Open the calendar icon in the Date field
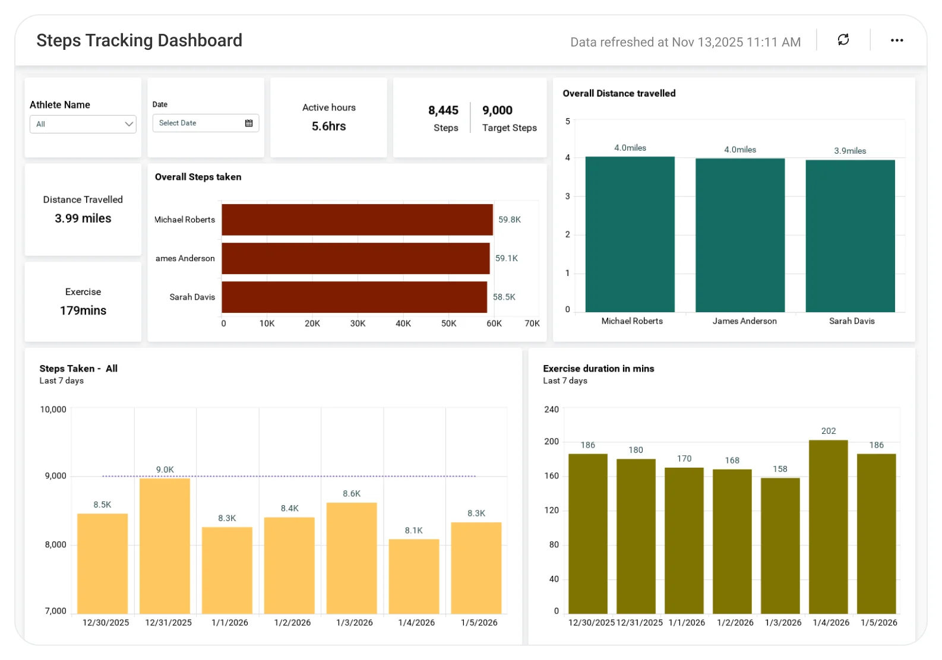Viewport: 942px width, 660px height. pos(249,123)
